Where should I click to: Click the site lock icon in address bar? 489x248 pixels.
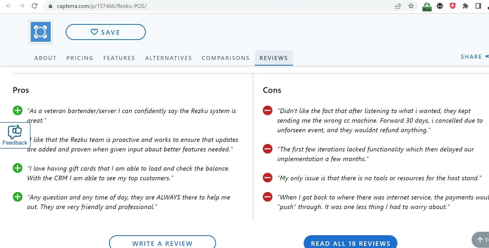[50, 6]
